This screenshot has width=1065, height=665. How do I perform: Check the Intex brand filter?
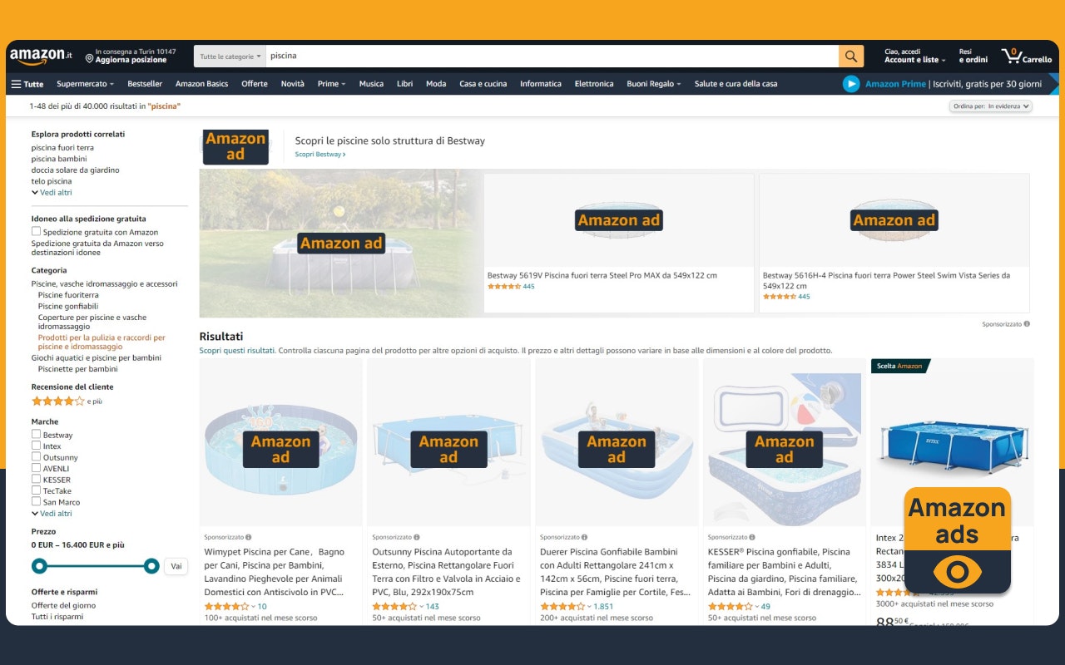36,446
